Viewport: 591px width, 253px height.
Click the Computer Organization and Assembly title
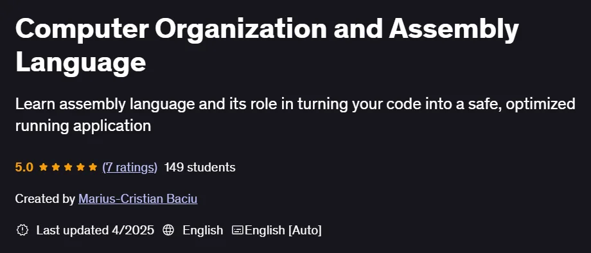267,30
